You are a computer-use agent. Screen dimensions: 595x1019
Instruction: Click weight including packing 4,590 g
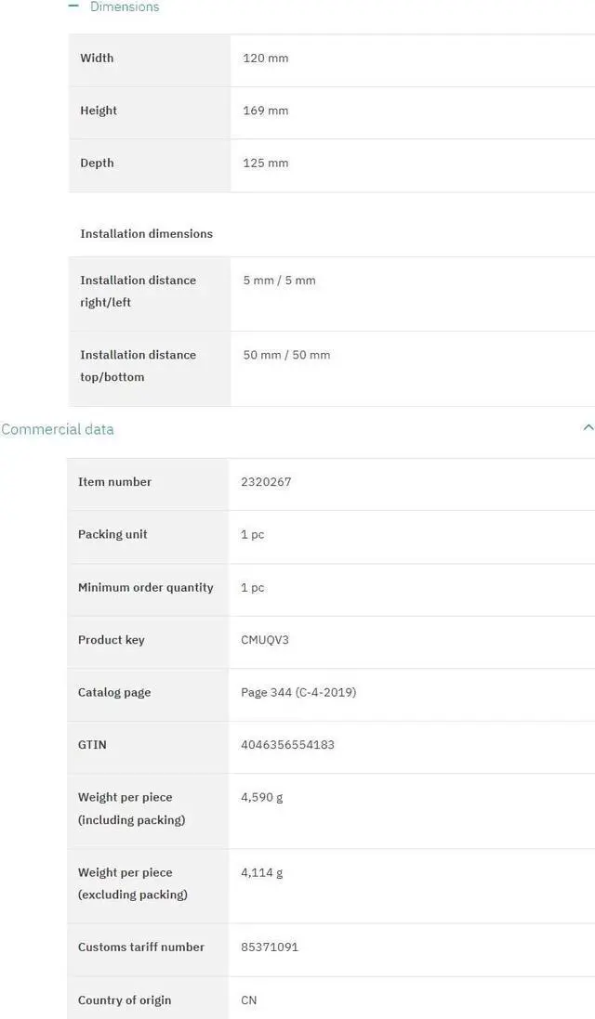click(x=262, y=797)
